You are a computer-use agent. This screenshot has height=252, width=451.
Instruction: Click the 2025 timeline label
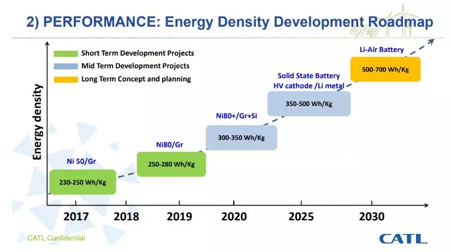click(301, 216)
